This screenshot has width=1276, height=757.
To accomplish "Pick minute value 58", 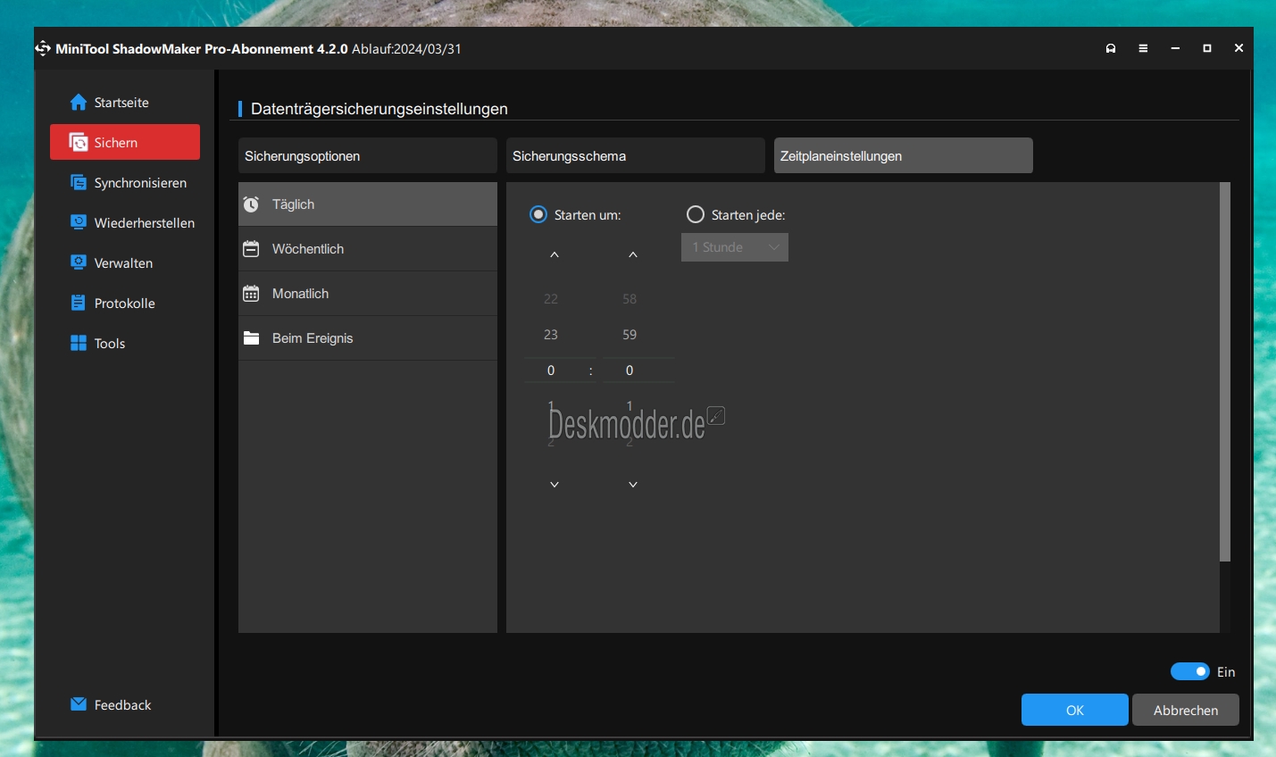I will (x=630, y=299).
